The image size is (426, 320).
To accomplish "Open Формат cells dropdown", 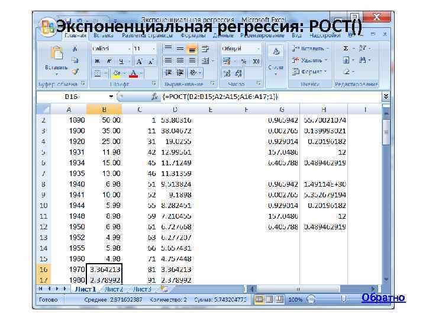I will tap(309, 72).
